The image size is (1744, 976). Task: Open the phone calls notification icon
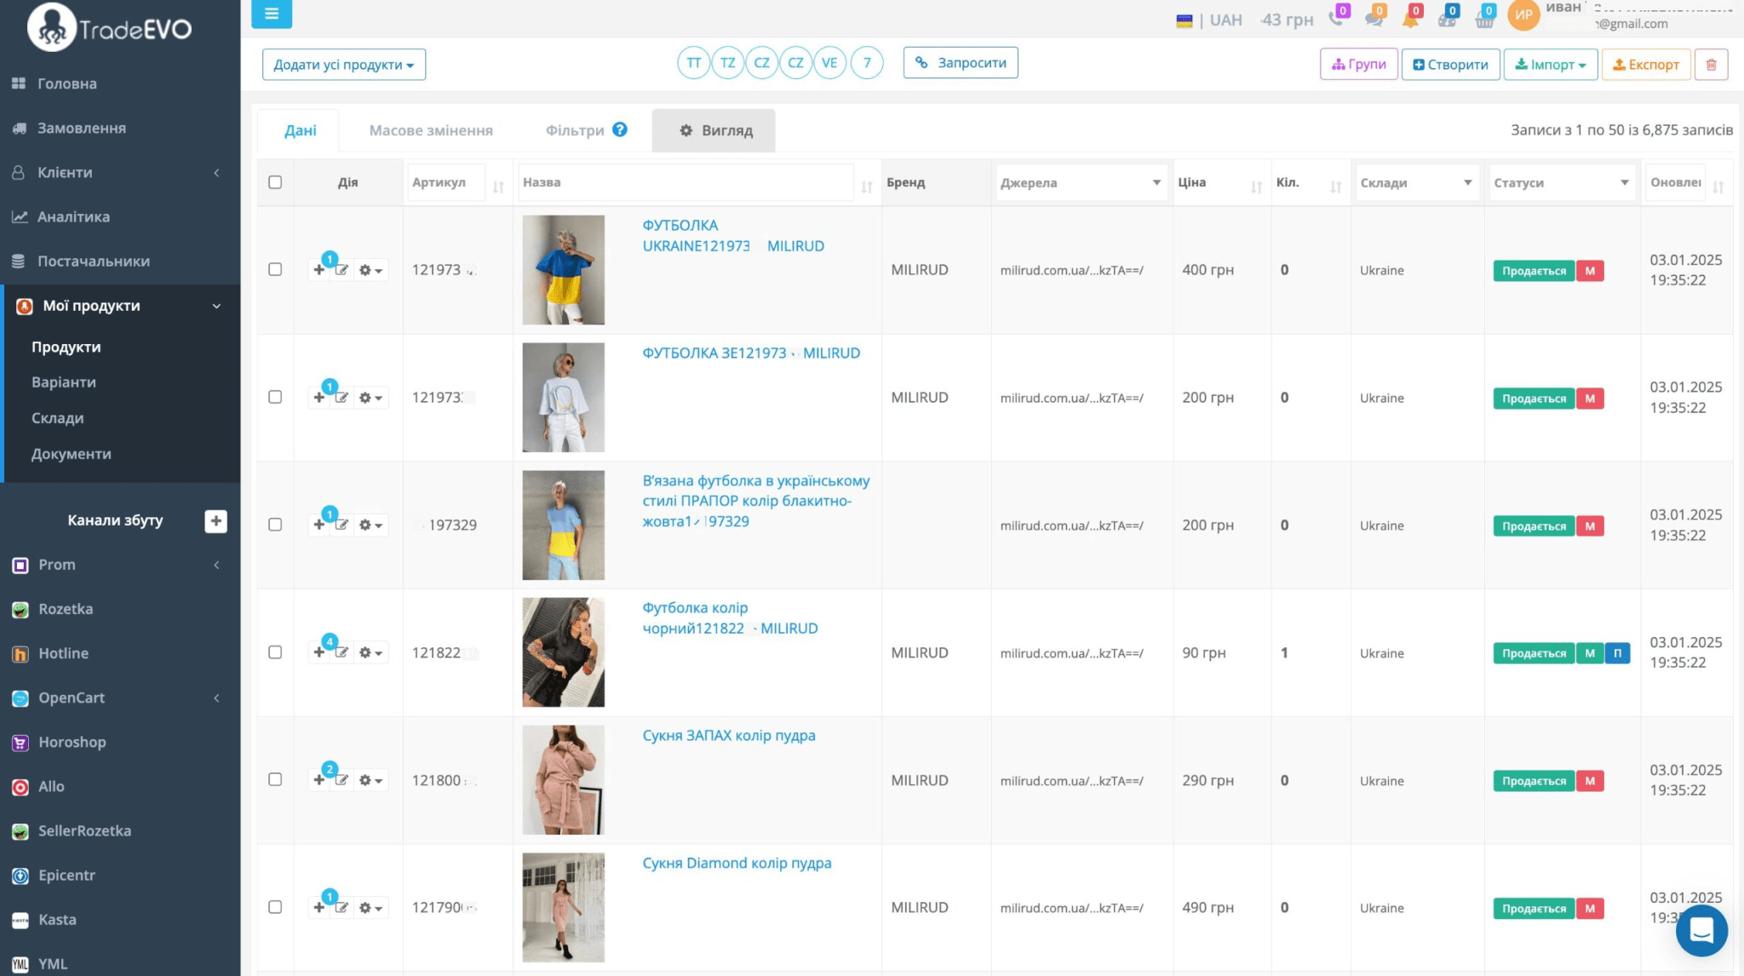click(1338, 18)
